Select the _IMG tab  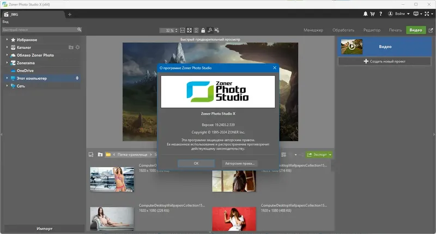tap(33, 14)
